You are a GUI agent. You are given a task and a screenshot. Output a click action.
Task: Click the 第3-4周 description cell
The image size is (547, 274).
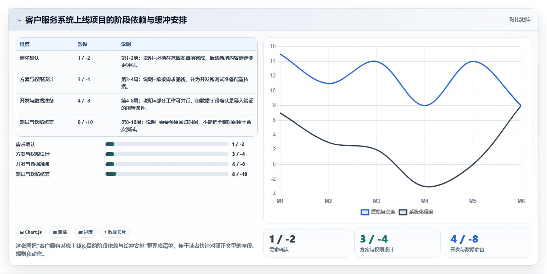coord(187,83)
